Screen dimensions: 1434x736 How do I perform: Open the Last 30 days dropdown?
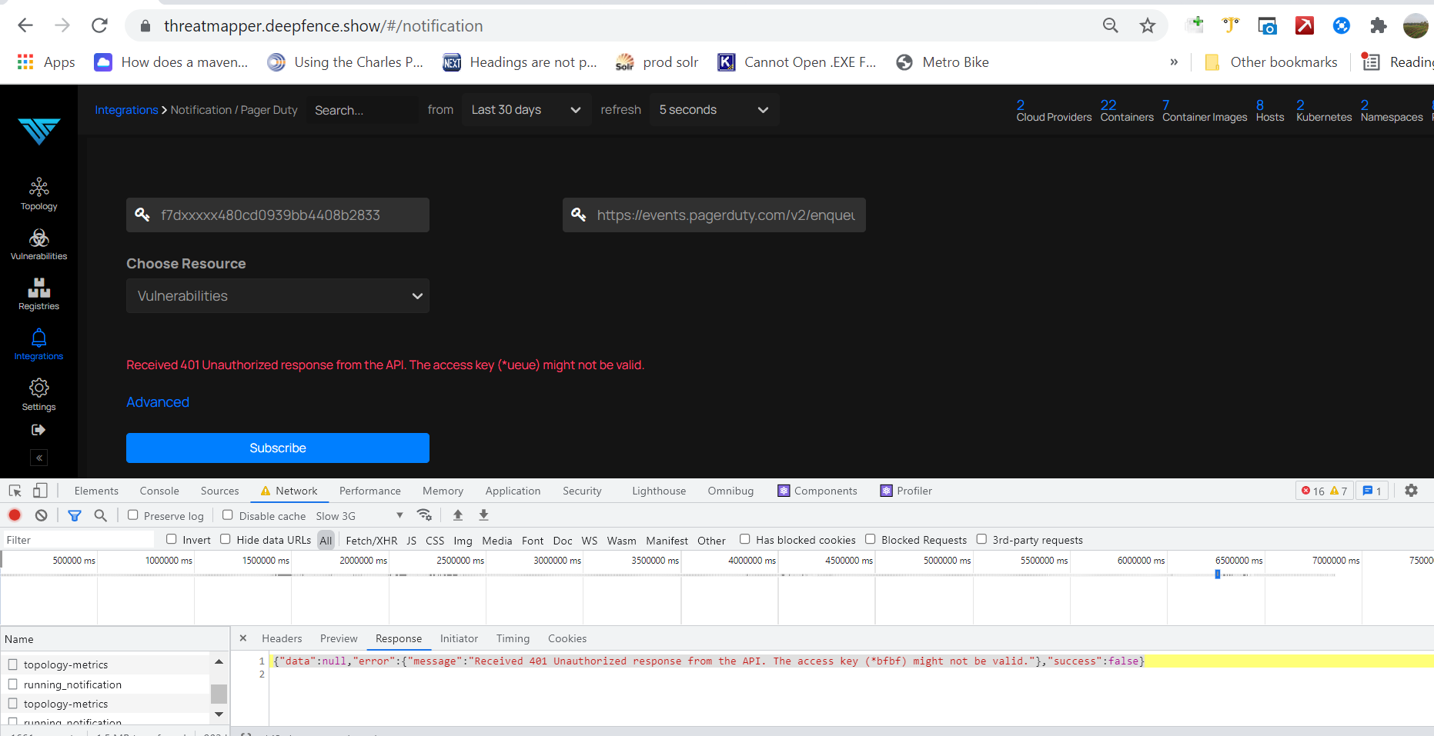[526, 110]
